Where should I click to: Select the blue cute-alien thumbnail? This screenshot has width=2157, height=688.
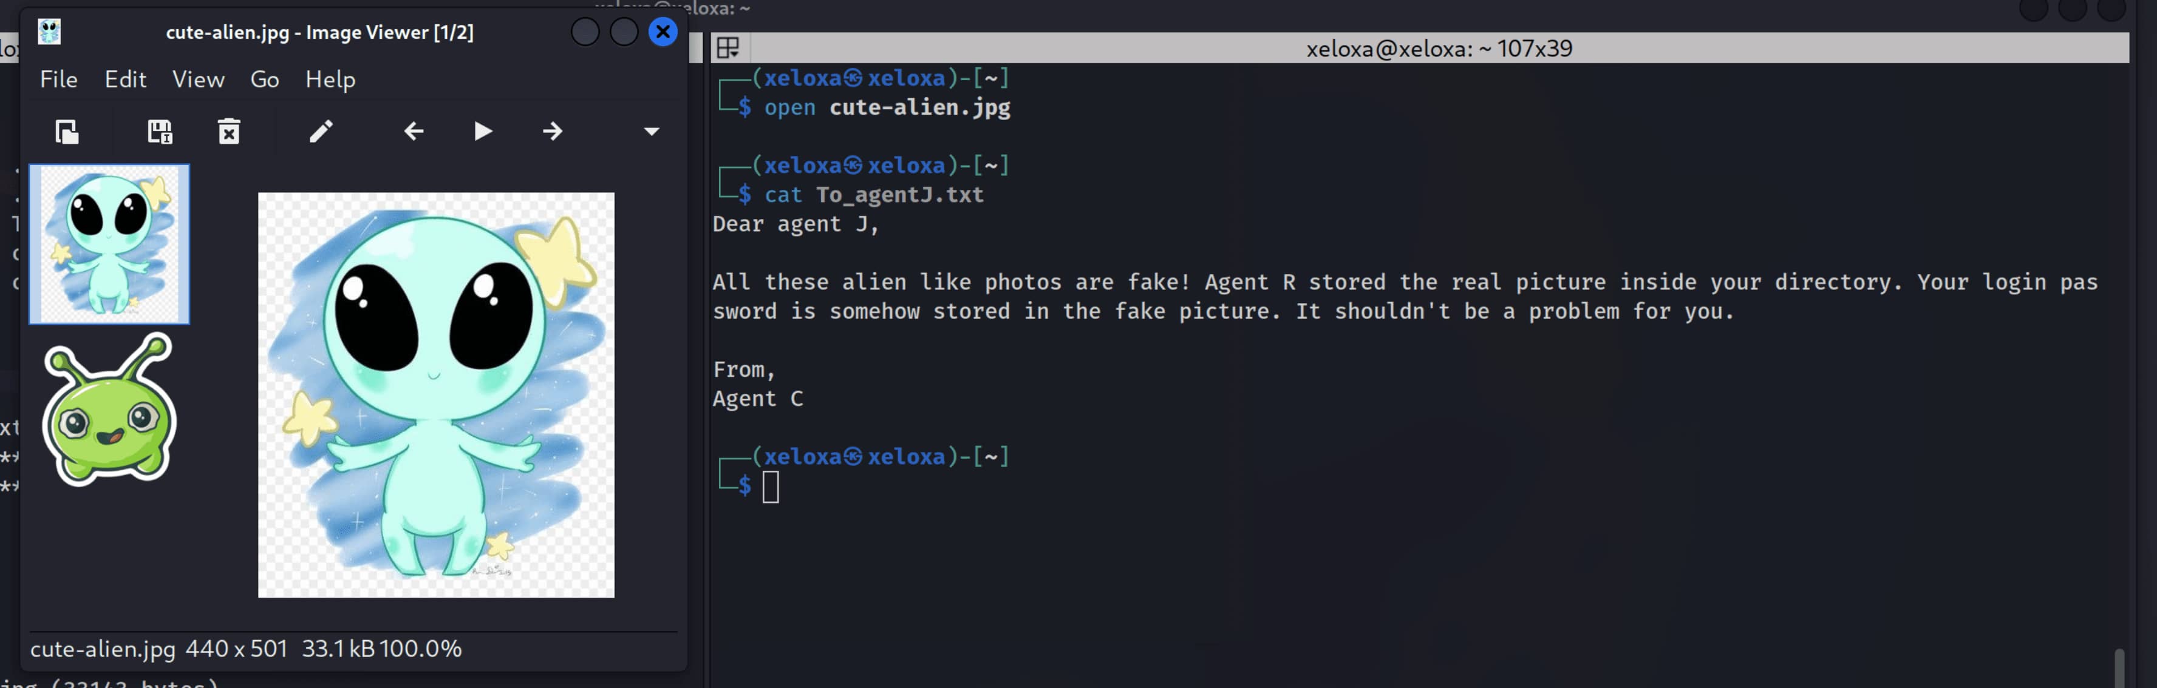click(110, 243)
